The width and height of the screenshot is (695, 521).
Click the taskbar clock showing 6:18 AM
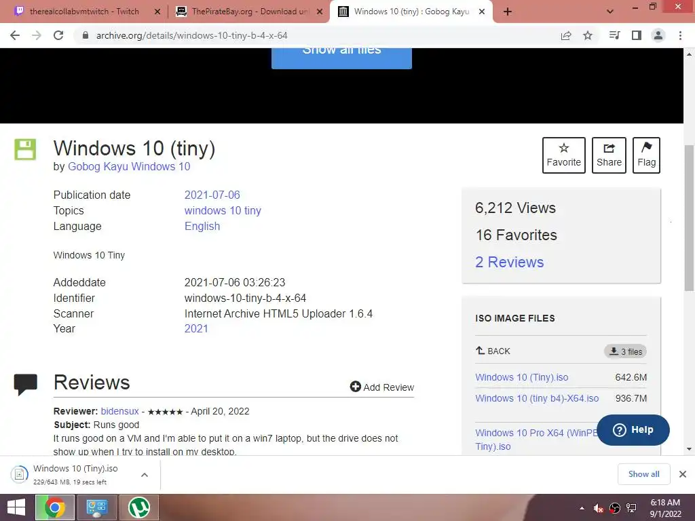pyautogui.click(x=665, y=508)
